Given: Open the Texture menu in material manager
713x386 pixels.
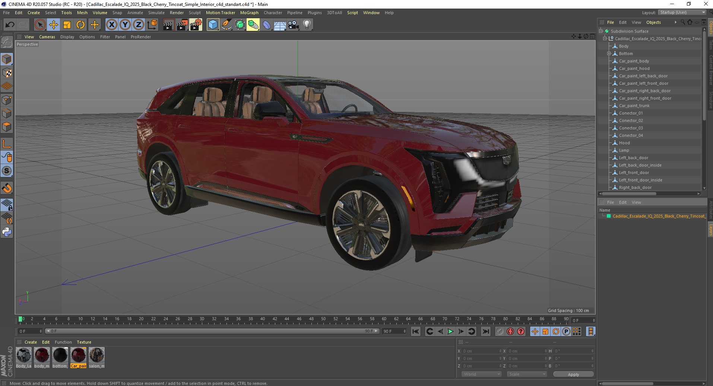Looking at the screenshot, I should tap(84, 342).
